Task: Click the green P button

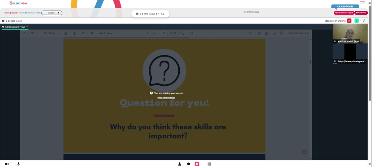Action: click(356, 21)
